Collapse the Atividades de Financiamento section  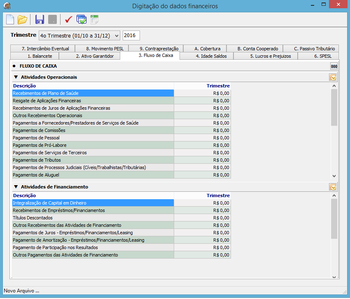[x=16, y=186]
